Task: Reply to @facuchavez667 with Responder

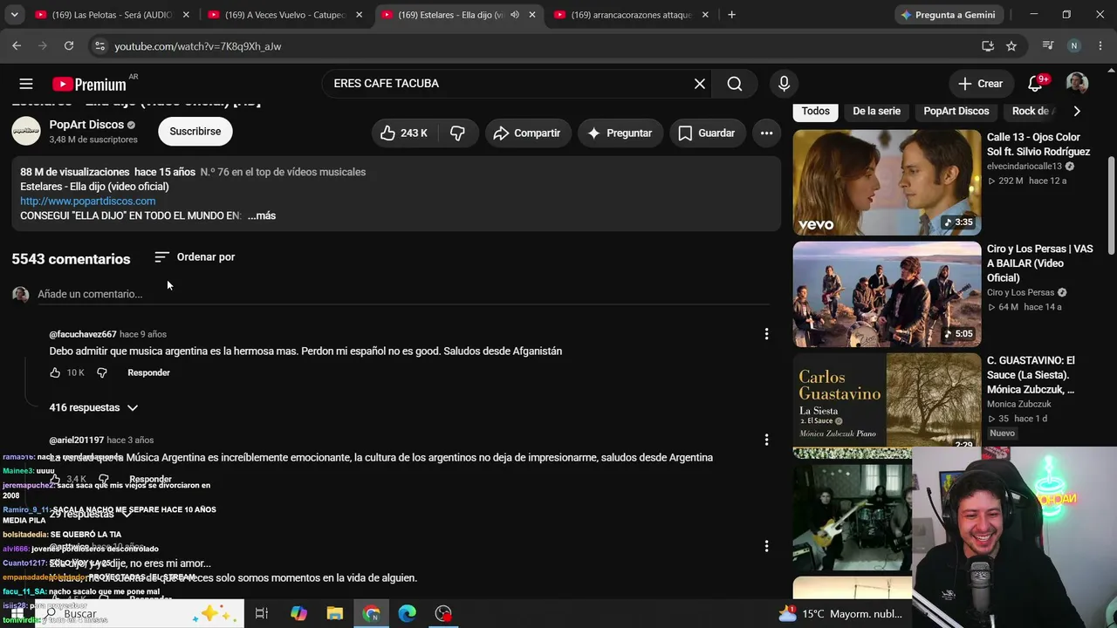Action: click(148, 372)
